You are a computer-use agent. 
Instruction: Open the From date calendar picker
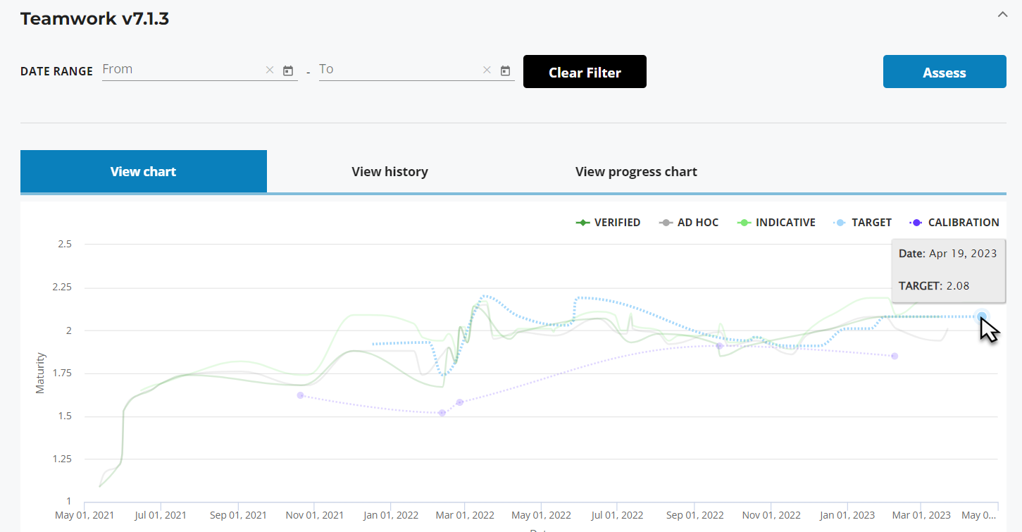288,70
